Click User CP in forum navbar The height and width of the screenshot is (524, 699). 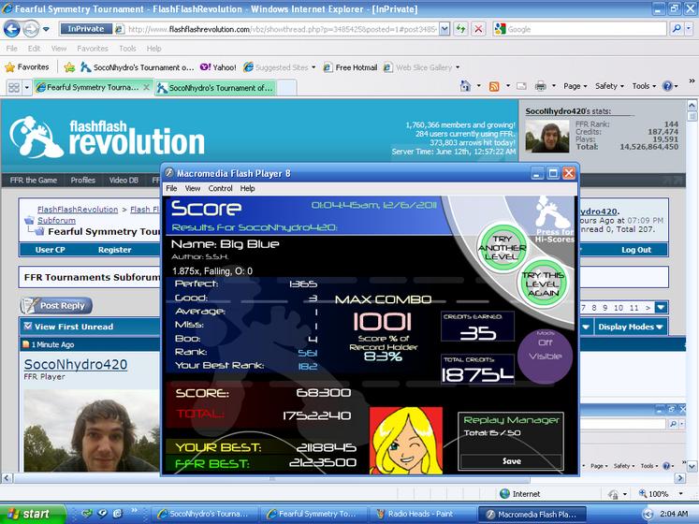(50, 250)
